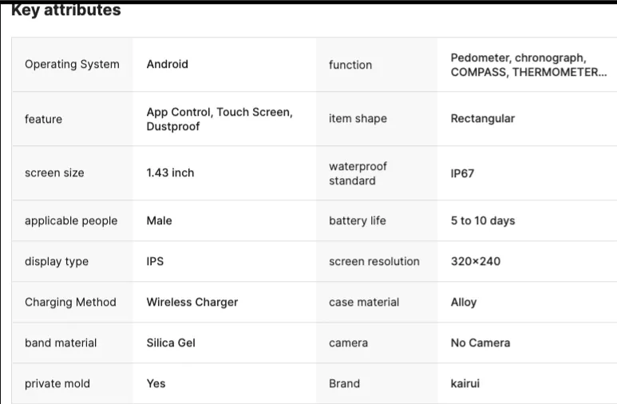This screenshot has height=404, width=617.
Task: Click the kairui Brand value
Action: pos(465,383)
